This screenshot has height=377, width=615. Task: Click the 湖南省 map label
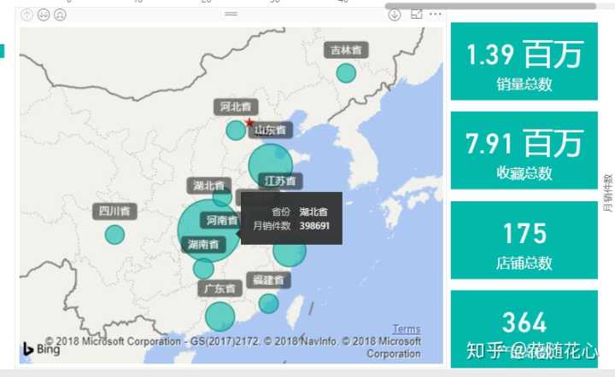203,245
